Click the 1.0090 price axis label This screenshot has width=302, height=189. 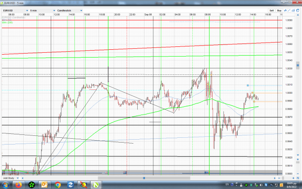(x=289, y=20)
